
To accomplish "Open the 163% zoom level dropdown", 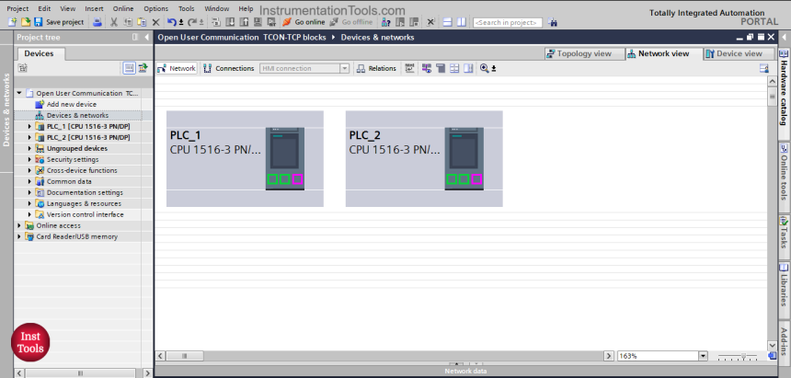I will tap(704, 356).
